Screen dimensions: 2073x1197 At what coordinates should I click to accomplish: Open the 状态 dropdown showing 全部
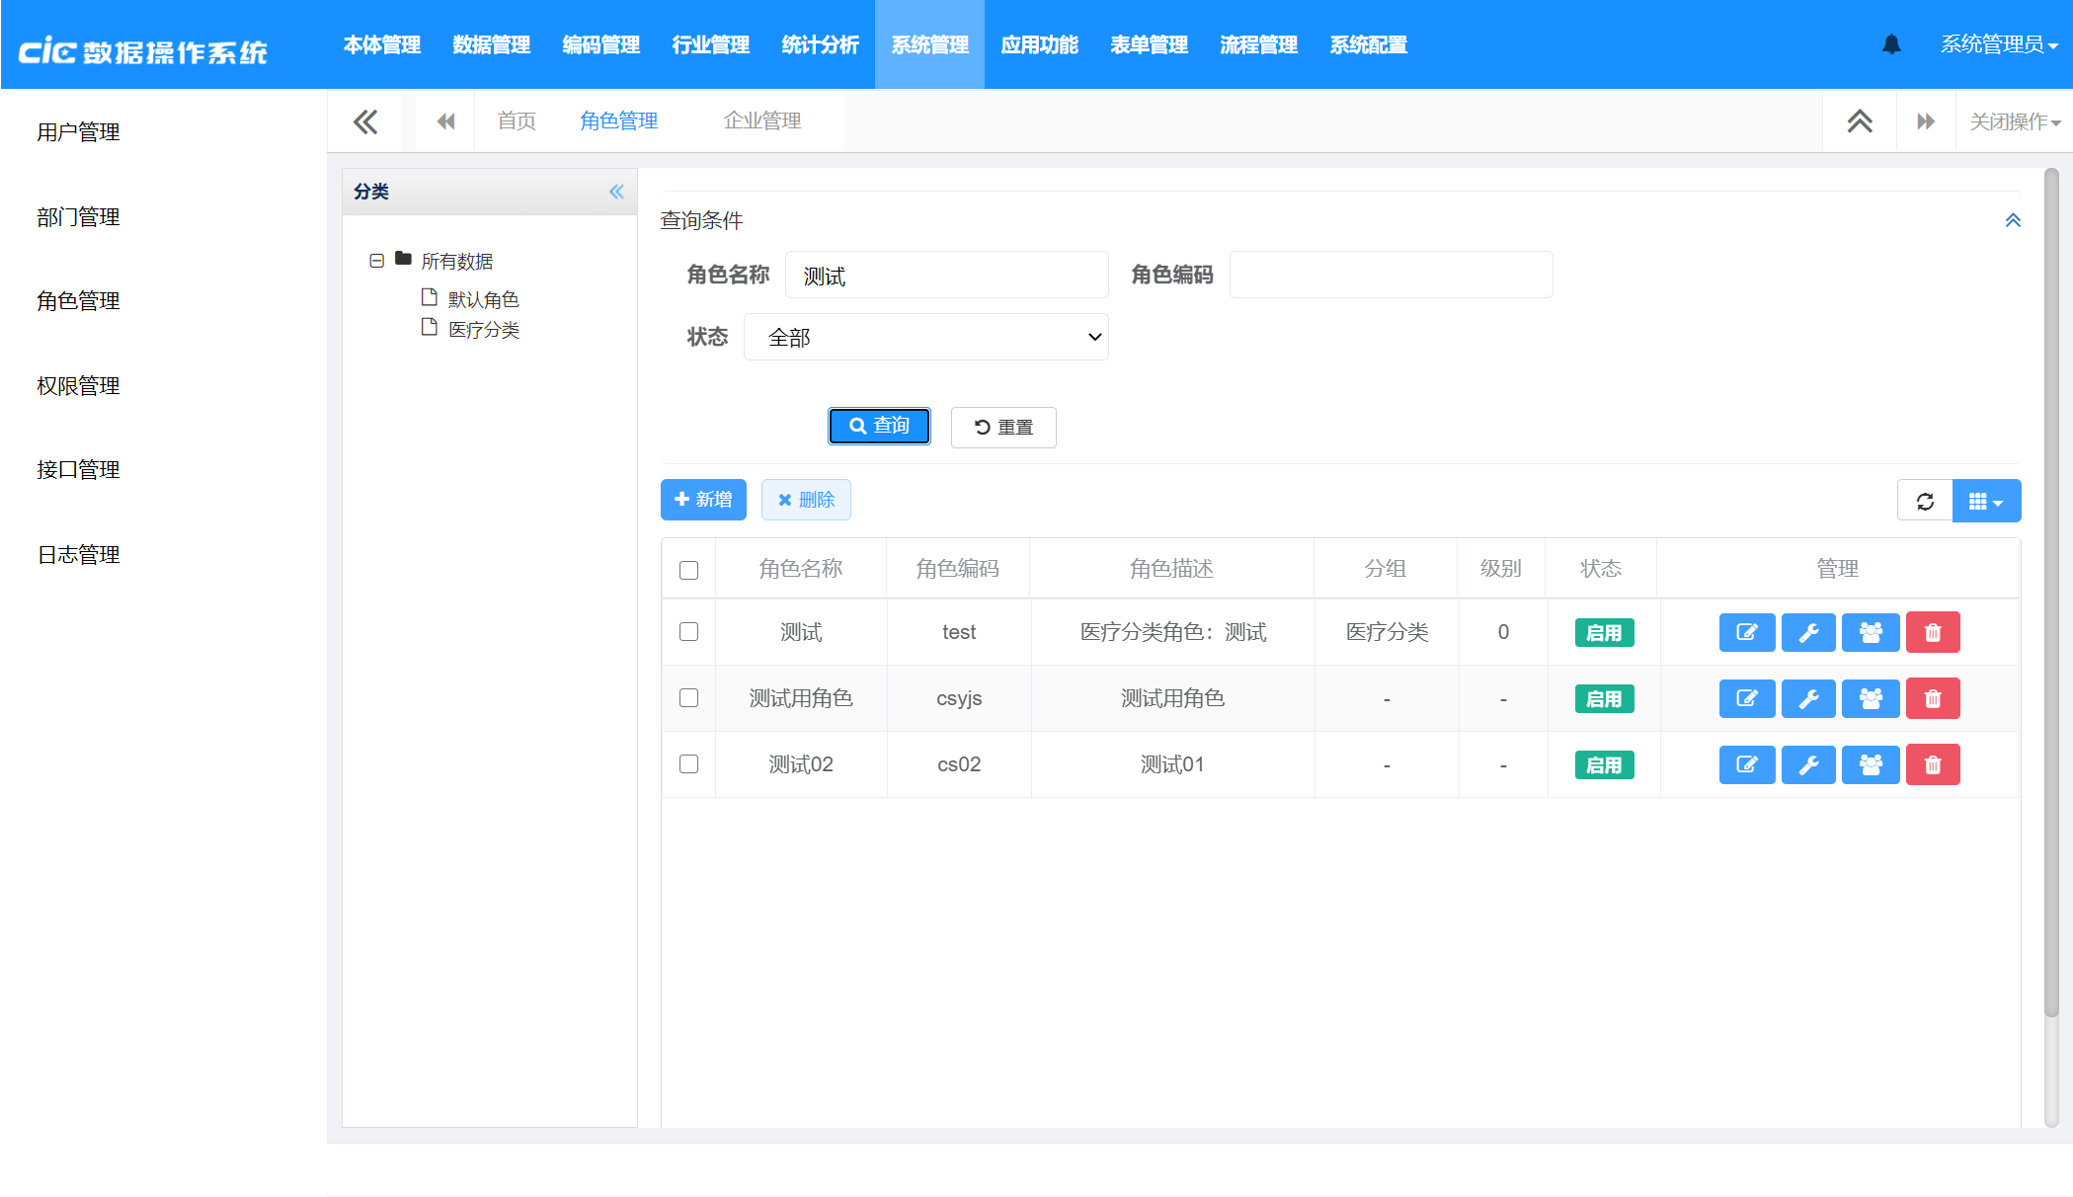(925, 338)
